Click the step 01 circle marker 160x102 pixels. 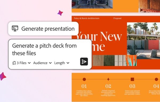[84, 79]
